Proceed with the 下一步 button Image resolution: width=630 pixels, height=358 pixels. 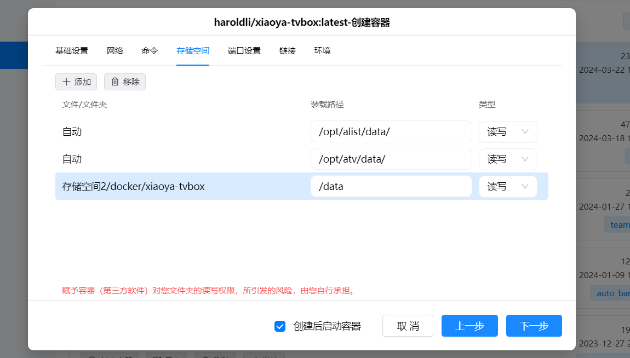[x=534, y=326]
